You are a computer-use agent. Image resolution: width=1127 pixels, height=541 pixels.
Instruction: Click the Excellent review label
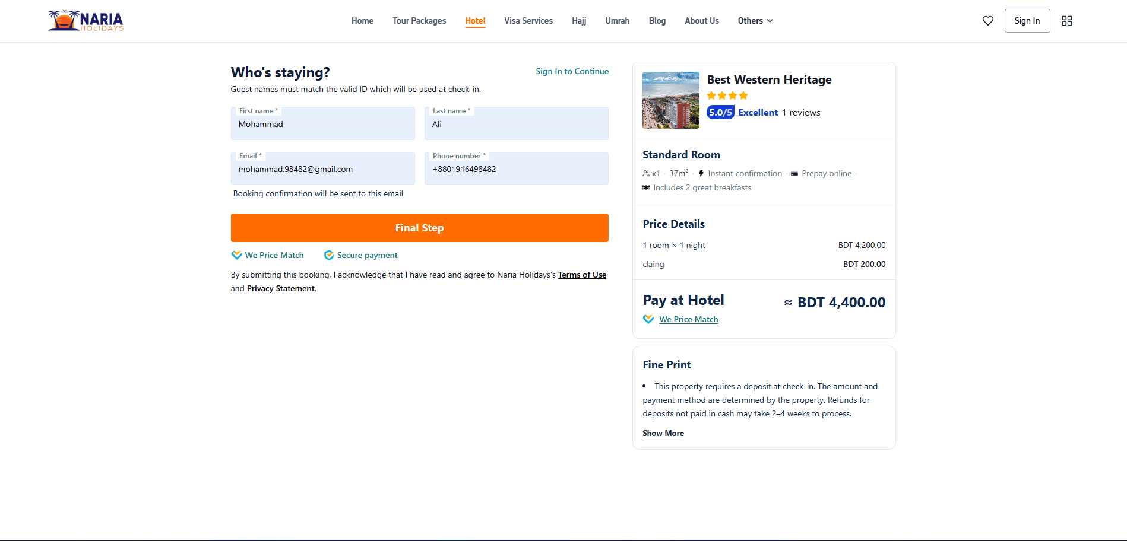pyautogui.click(x=758, y=112)
